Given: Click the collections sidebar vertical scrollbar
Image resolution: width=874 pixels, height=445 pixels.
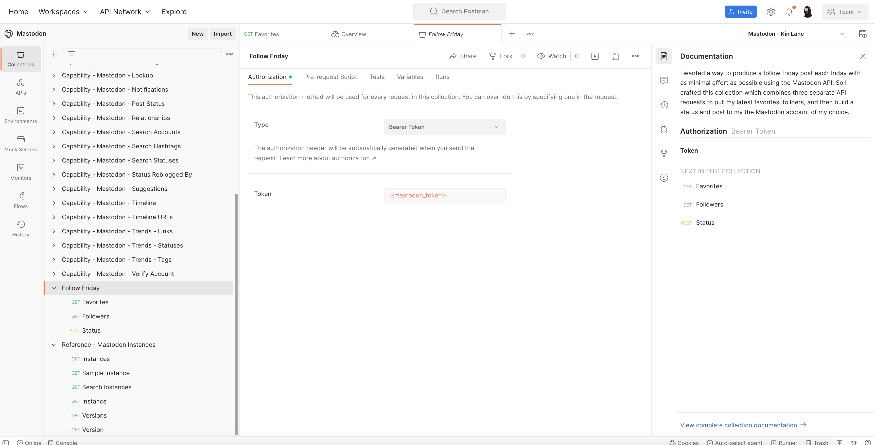Looking at the screenshot, I should coord(236,314).
